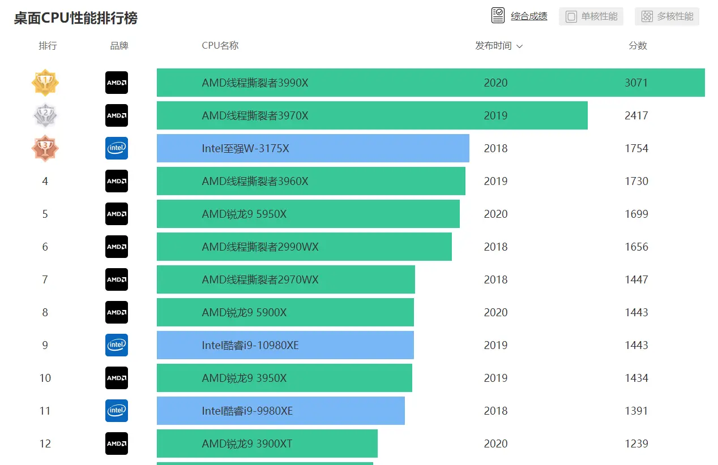Click rank number 7
The width and height of the screenshot is (718, 465).
tap(45, 279)
